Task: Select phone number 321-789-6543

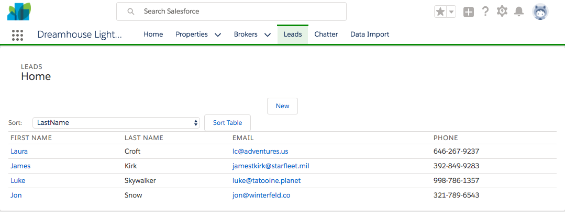Action: (x=456, y=195)
